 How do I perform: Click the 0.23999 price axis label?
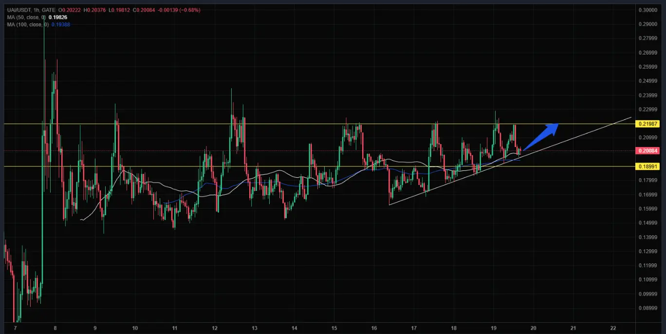point(647,95)
